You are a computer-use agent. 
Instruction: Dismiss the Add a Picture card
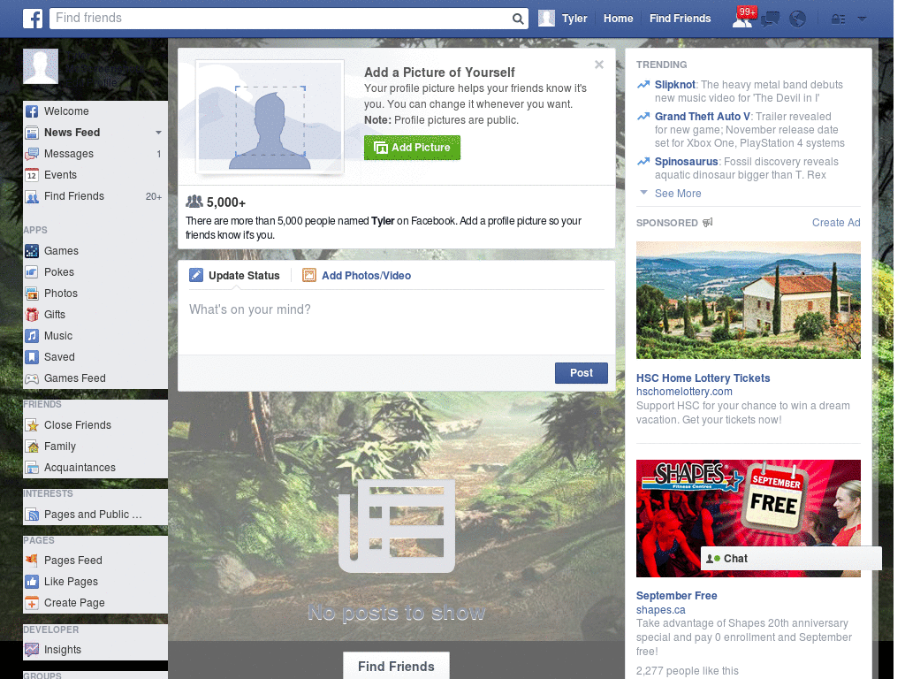click(599, 65)
